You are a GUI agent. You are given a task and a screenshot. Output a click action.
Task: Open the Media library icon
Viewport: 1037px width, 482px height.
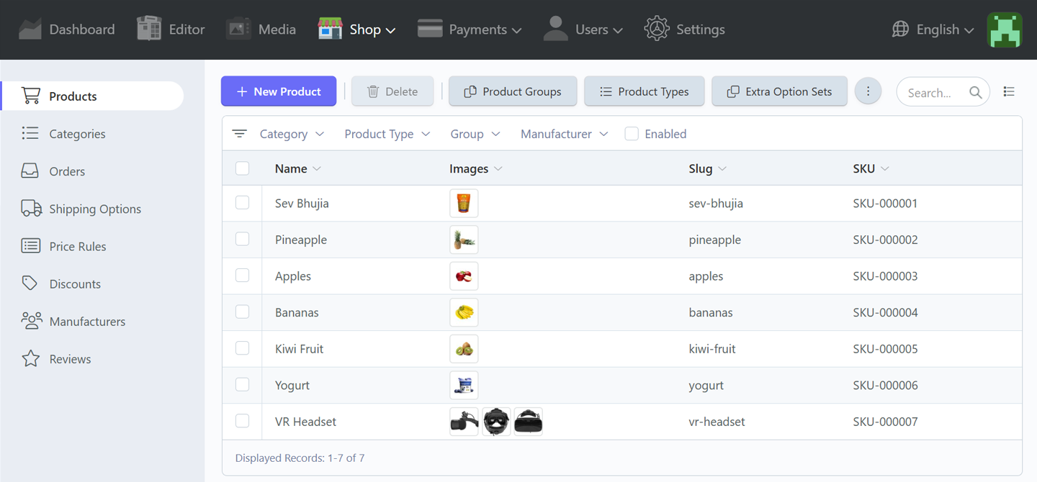click(x=238, y=29)
